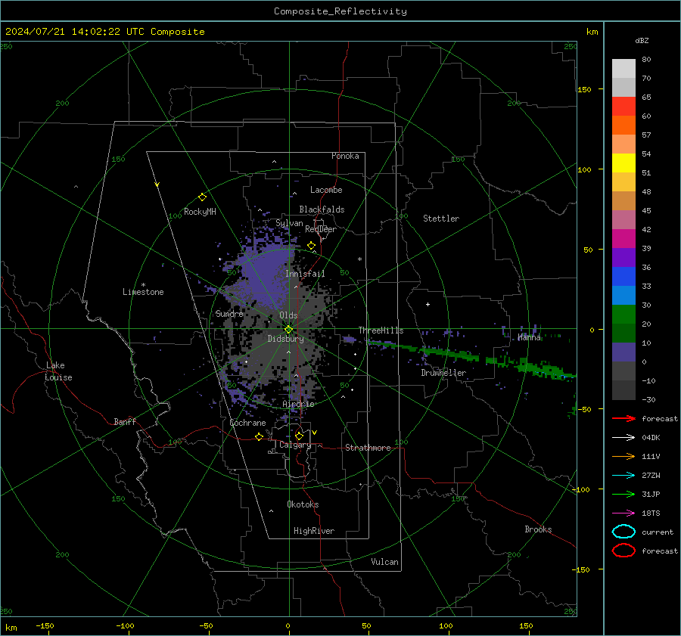Screen dimensions: 681x636
Task: Select the yellow diamond marker above Calgary label
Action: point(299,436)
